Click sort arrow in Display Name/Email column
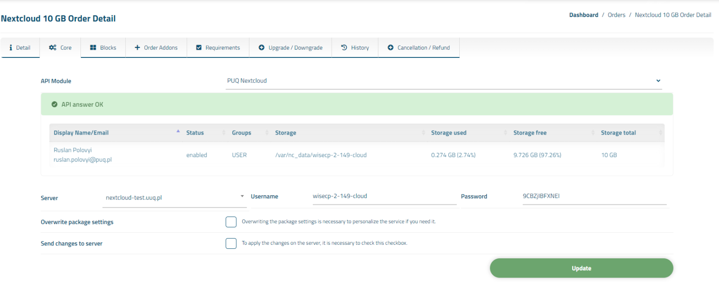This screenshot has height=291, width=719. (x=178, y=132)
